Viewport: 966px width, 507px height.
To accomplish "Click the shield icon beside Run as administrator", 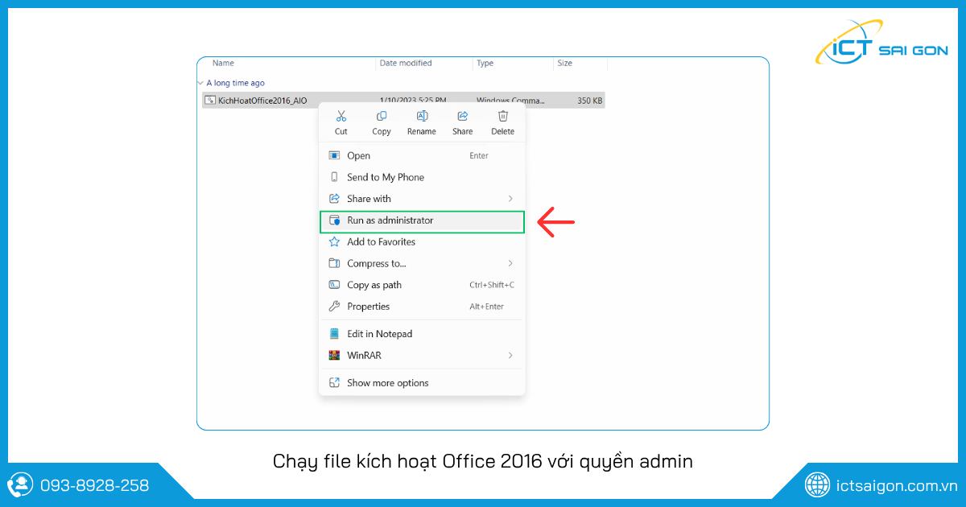I will click(x=334, y=221).
